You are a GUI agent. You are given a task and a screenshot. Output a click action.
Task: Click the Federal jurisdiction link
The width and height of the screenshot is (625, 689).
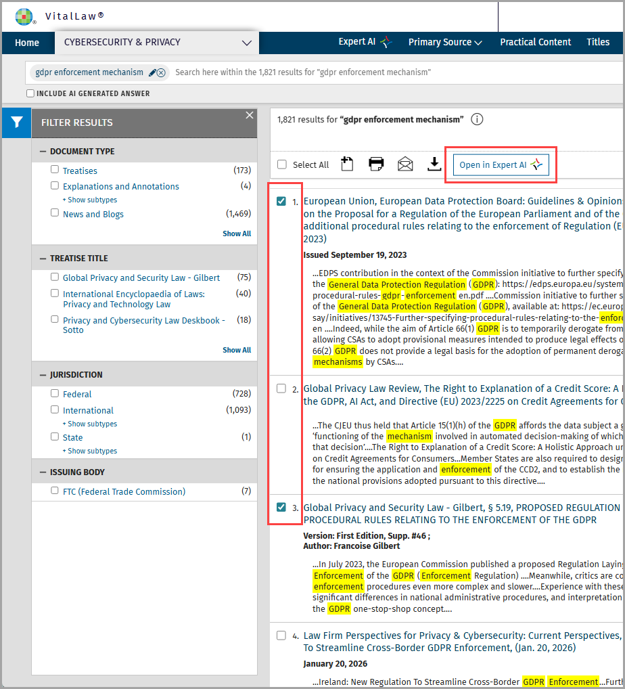(77, 395)
